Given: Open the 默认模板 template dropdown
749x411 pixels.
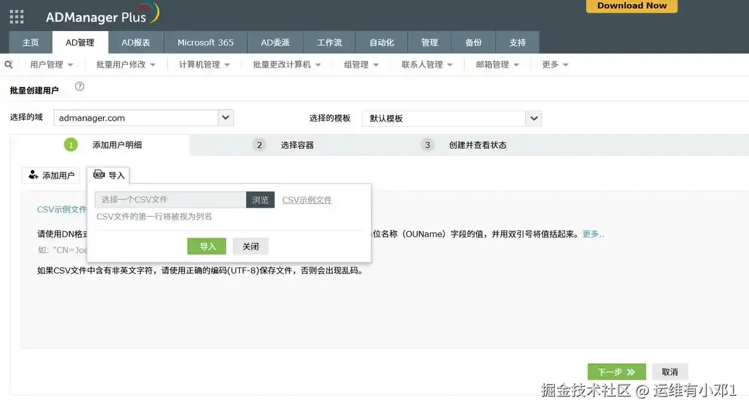Looking at the screenshot, I should [452, 118].
